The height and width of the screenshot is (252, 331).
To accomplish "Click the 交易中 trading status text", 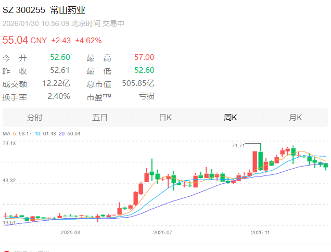I will click(x=113, y=23).
